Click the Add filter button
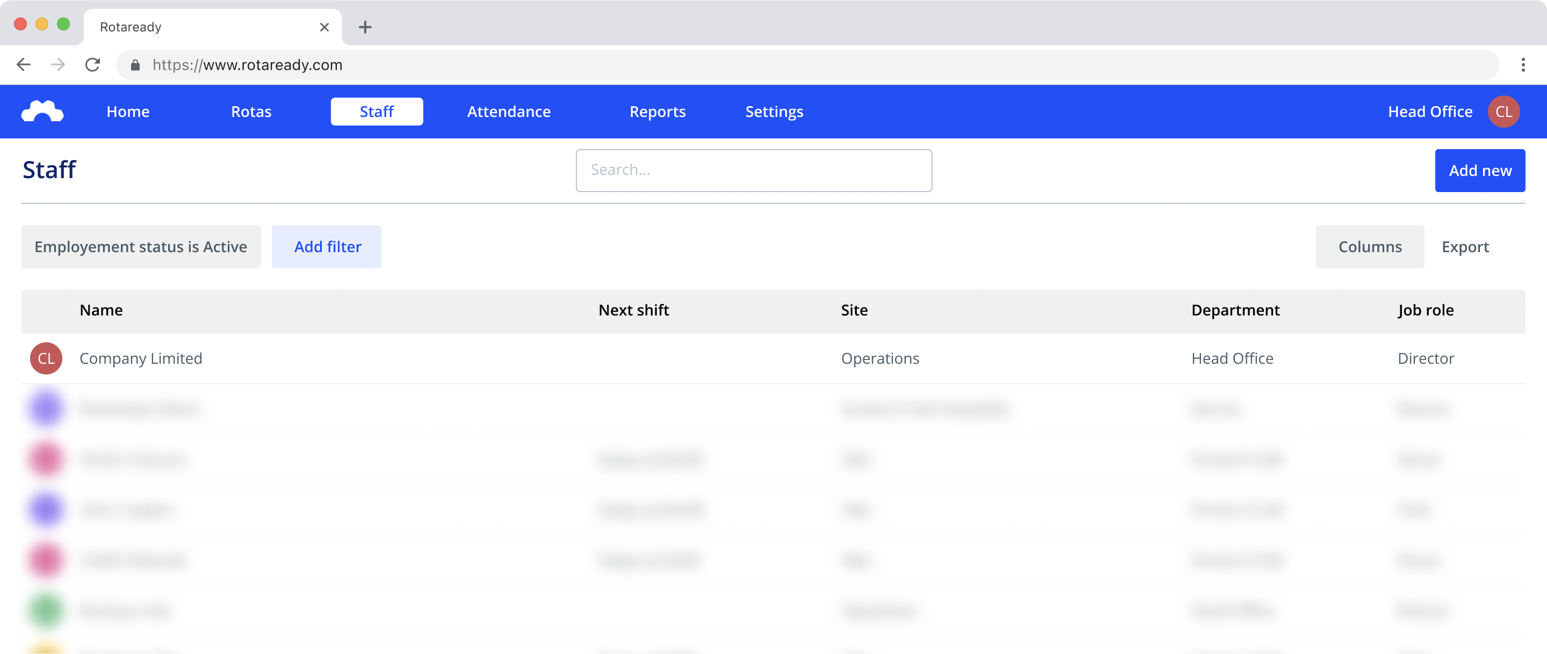1547x654 pixels. (327, 247)
